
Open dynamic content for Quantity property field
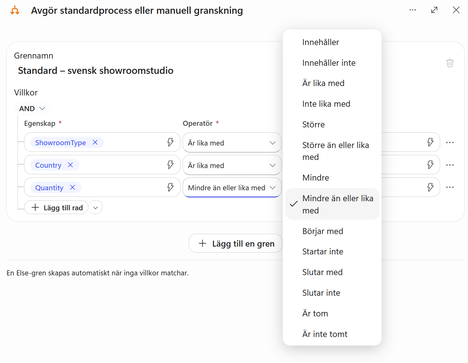pyautogui.click(x=170, y=187)
